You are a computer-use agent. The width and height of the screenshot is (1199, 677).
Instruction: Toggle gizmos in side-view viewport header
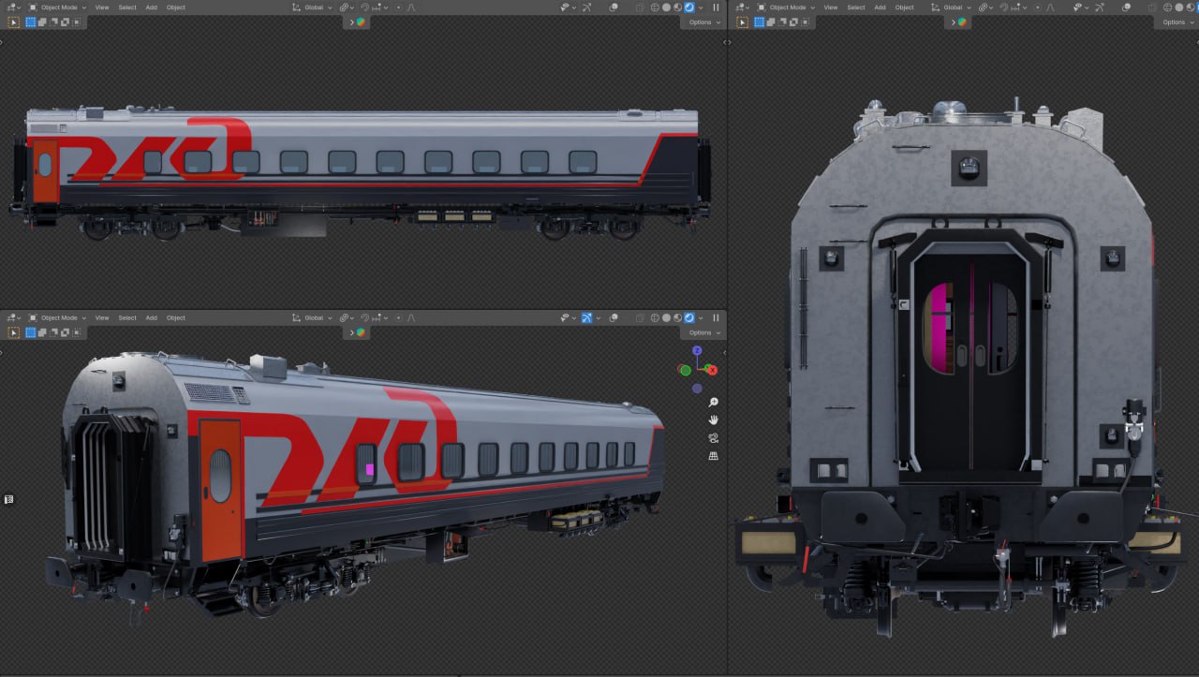[x=587, y=7]
